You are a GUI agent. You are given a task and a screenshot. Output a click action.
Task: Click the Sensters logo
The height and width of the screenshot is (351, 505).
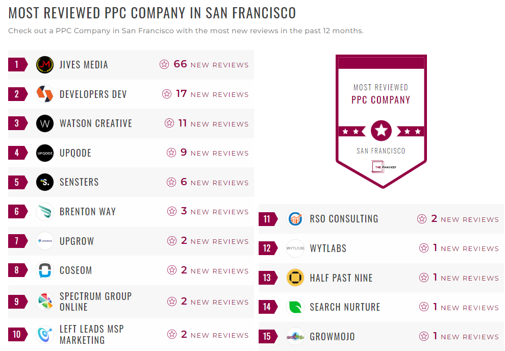(44, 182)
